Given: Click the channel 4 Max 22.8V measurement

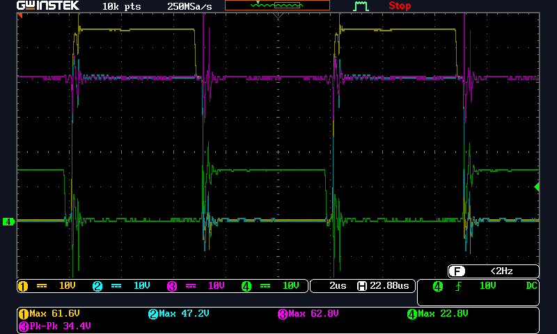Looking at the screenshot, I should [438, 314].
